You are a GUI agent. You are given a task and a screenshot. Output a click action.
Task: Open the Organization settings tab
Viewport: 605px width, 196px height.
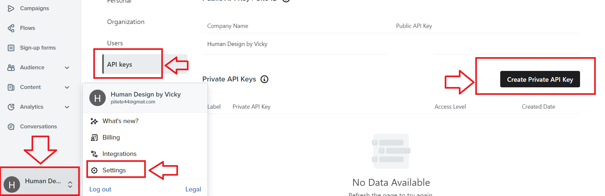(x=126, y=22)
